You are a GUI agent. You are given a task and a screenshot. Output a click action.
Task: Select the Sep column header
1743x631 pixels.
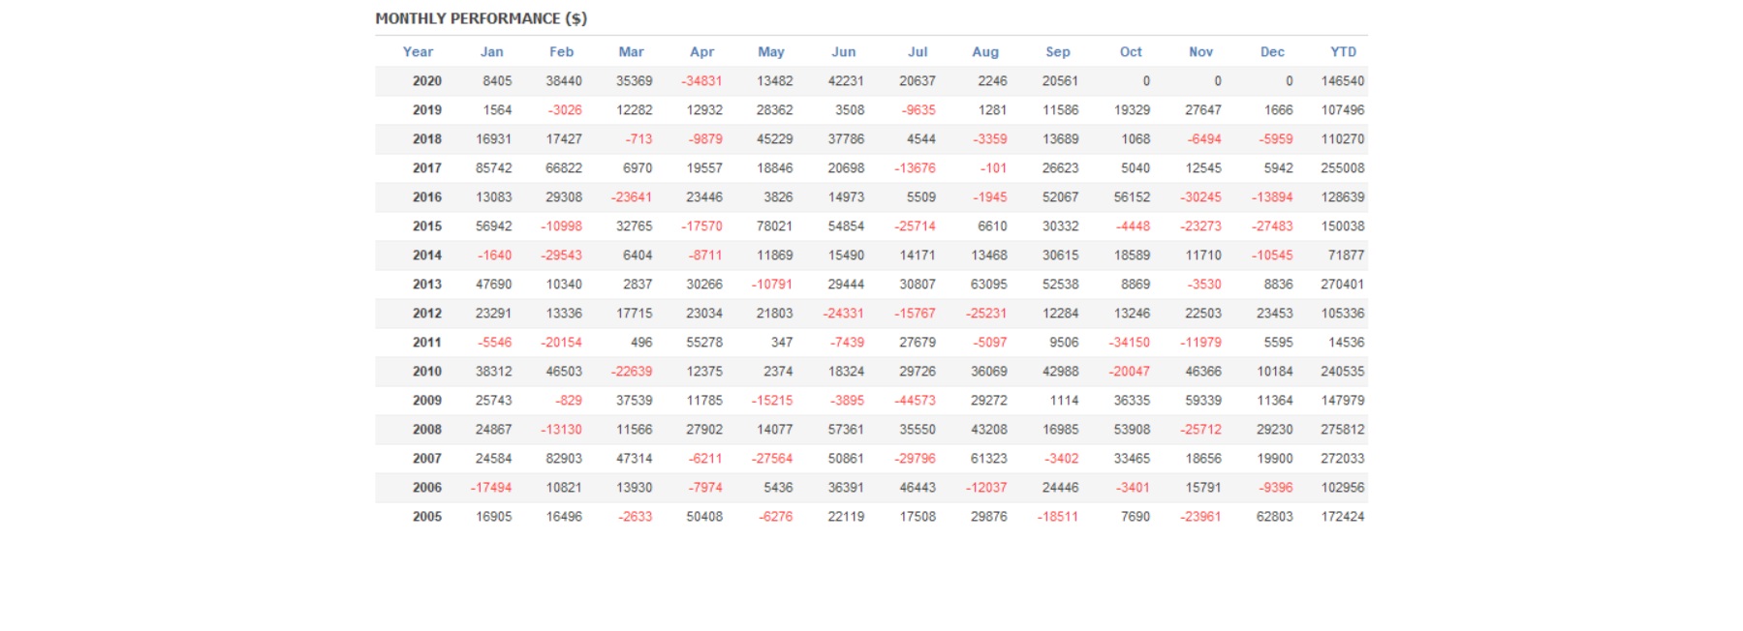pyautogui.click(x=1057, y=52)
